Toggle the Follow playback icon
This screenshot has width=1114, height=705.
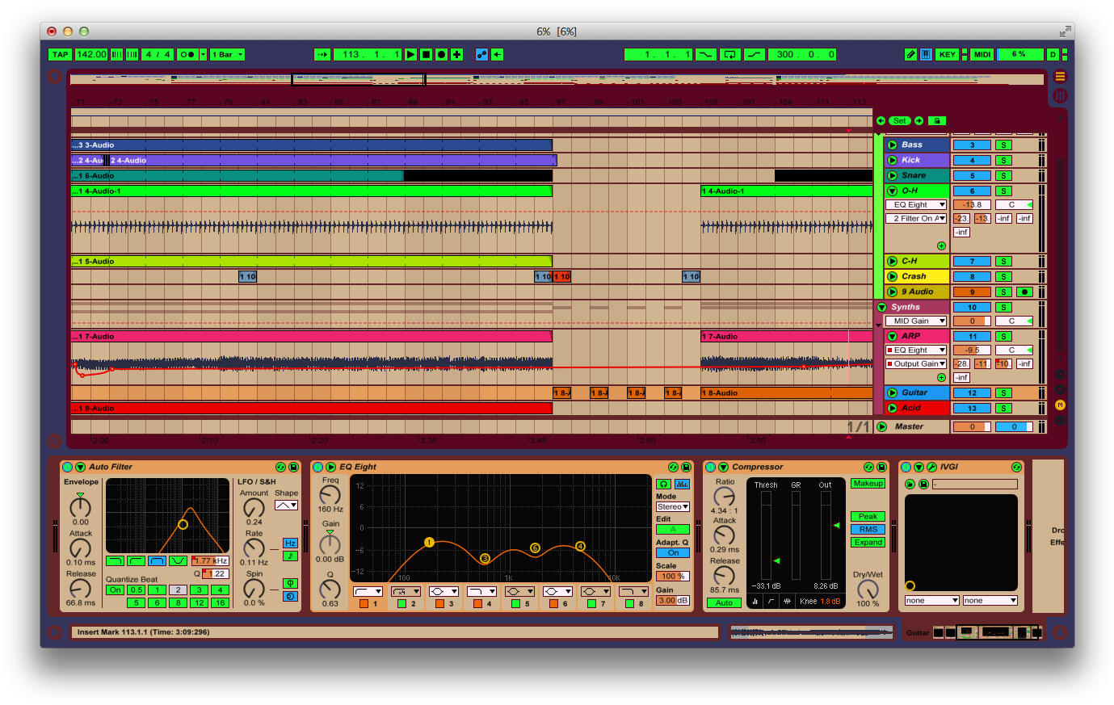point(322,55)
